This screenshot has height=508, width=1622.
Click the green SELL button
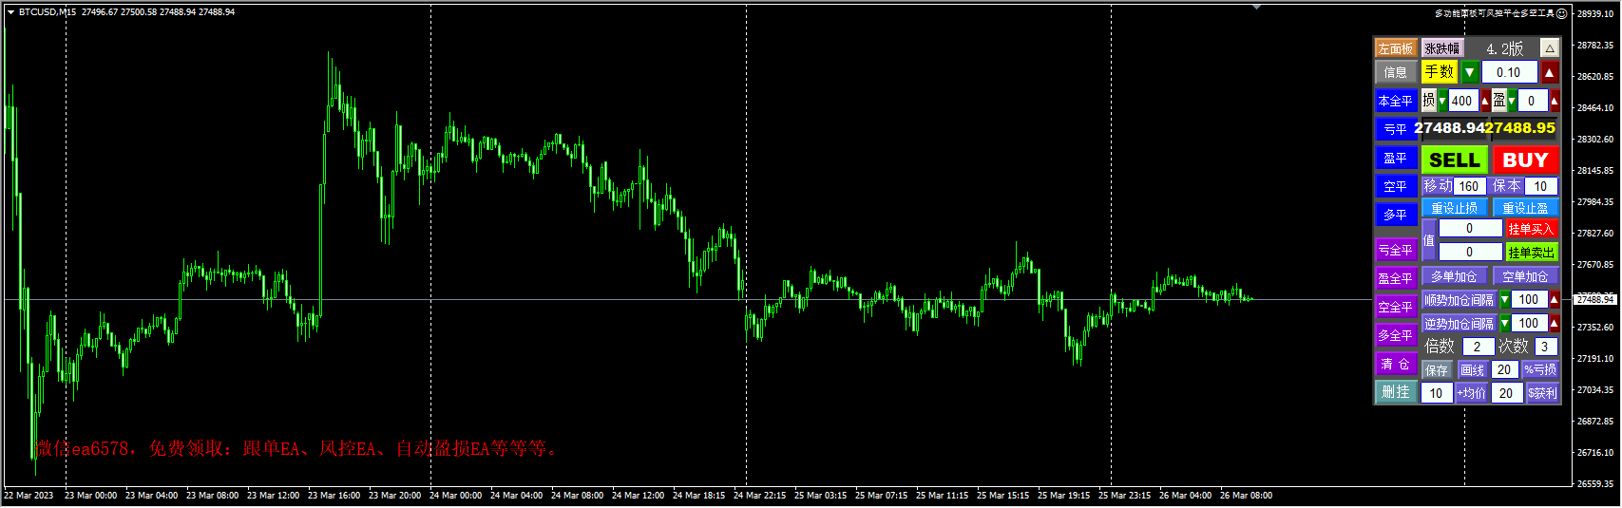(x=1455, y=160)
